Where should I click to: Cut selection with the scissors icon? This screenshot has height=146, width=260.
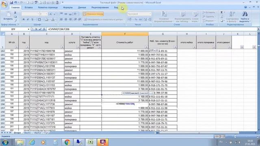pyautogui.click(x=15, y=13)
